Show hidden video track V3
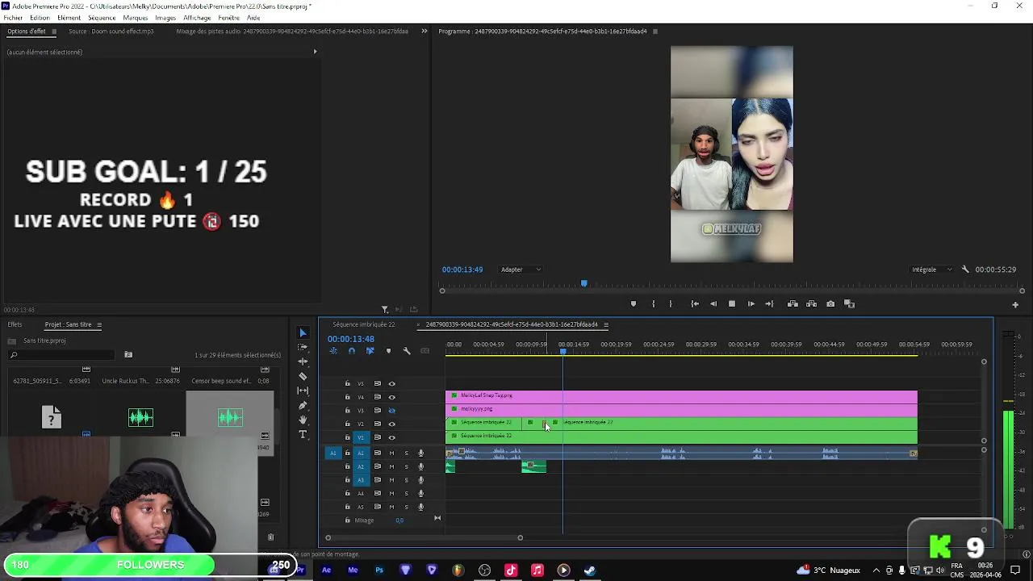Image resolution: width=1033 pixels, height=581 pixels. point(392,411)
